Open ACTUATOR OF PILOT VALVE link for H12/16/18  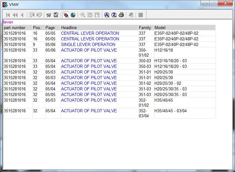point(89,50)
